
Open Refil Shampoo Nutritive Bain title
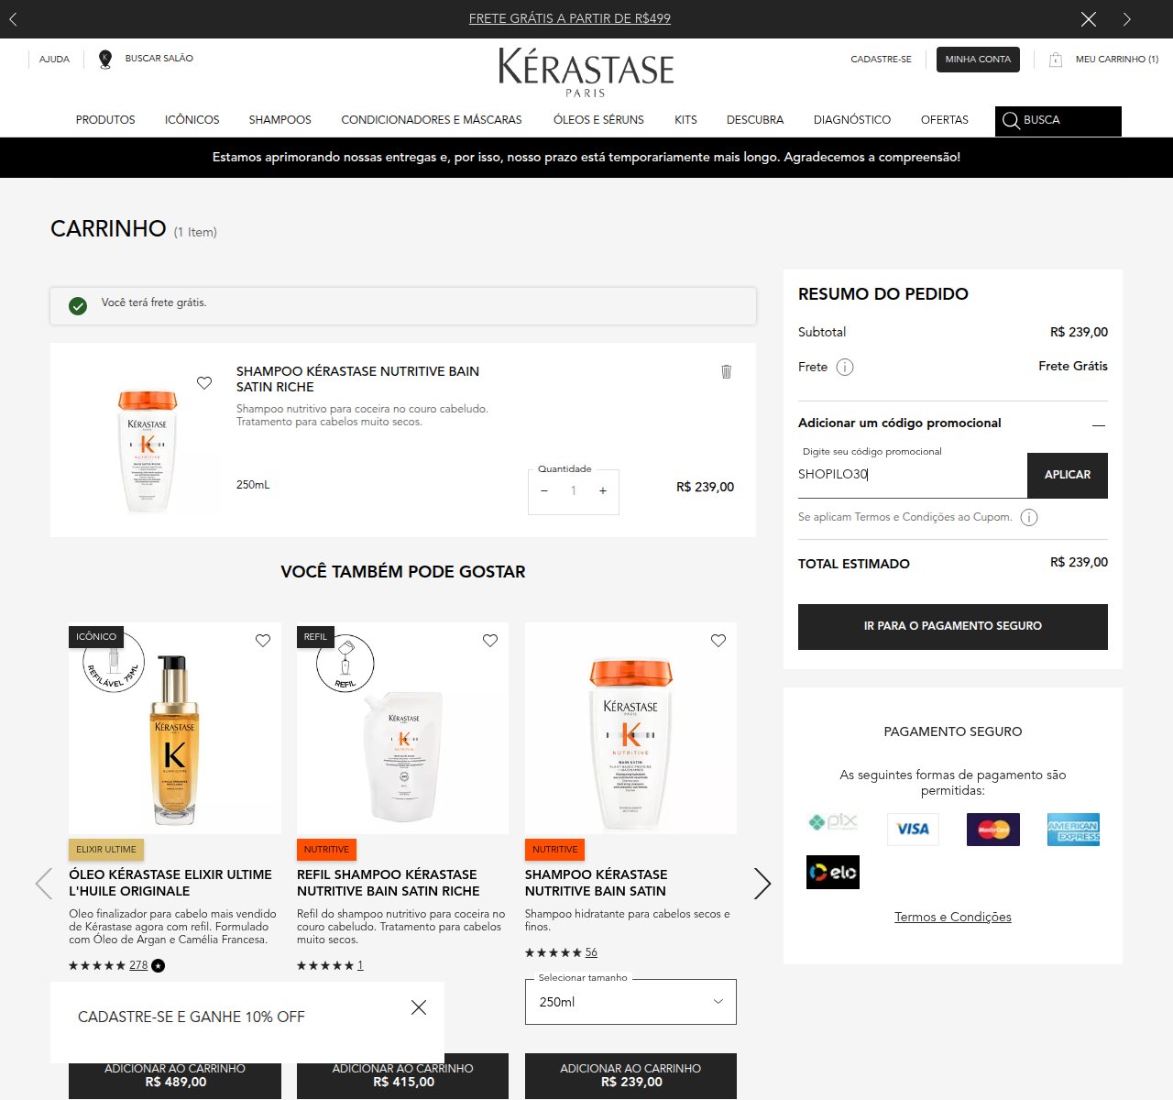click(x=389, y=883)
